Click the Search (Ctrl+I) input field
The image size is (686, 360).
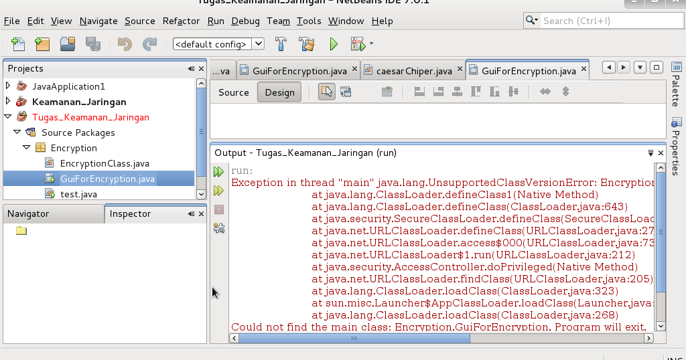pos(612,21)
